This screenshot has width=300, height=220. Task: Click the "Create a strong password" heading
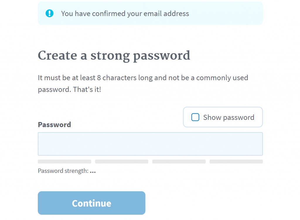click(114, 56)
